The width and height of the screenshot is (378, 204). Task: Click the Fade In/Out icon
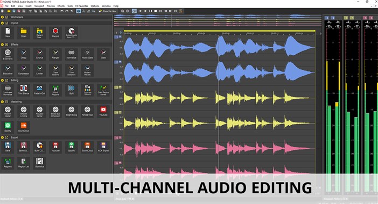click(39, 90)
